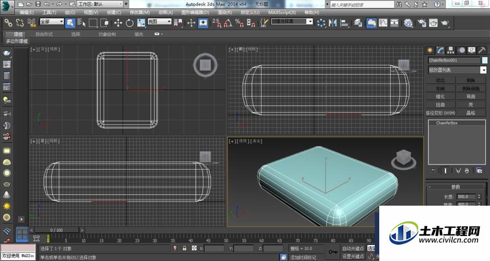
Task: Click the 长度 value field 500.0
Action: 466,197
